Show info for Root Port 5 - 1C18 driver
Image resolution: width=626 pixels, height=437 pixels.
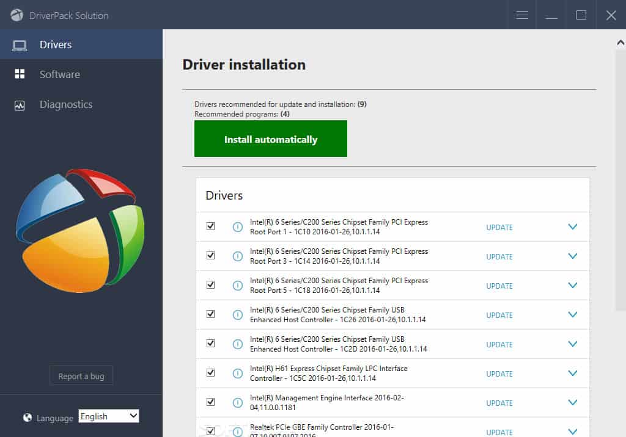coord(238,286)
